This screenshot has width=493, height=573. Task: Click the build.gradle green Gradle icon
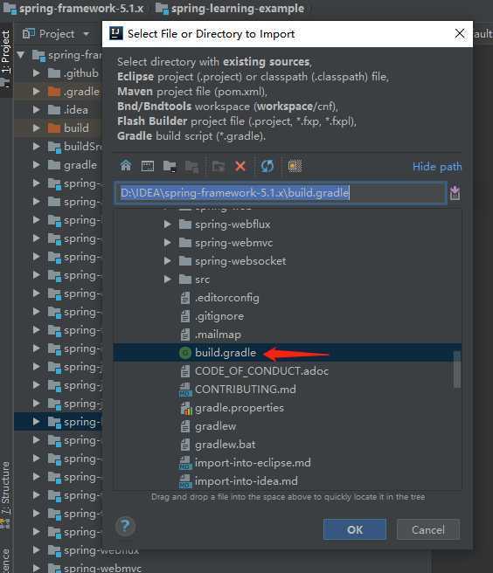pyautogui.click(x=185, y=353)
